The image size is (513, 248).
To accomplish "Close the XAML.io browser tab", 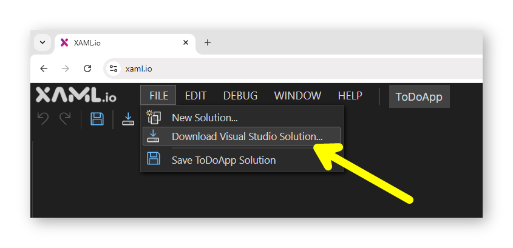I will tap(186, 42).
